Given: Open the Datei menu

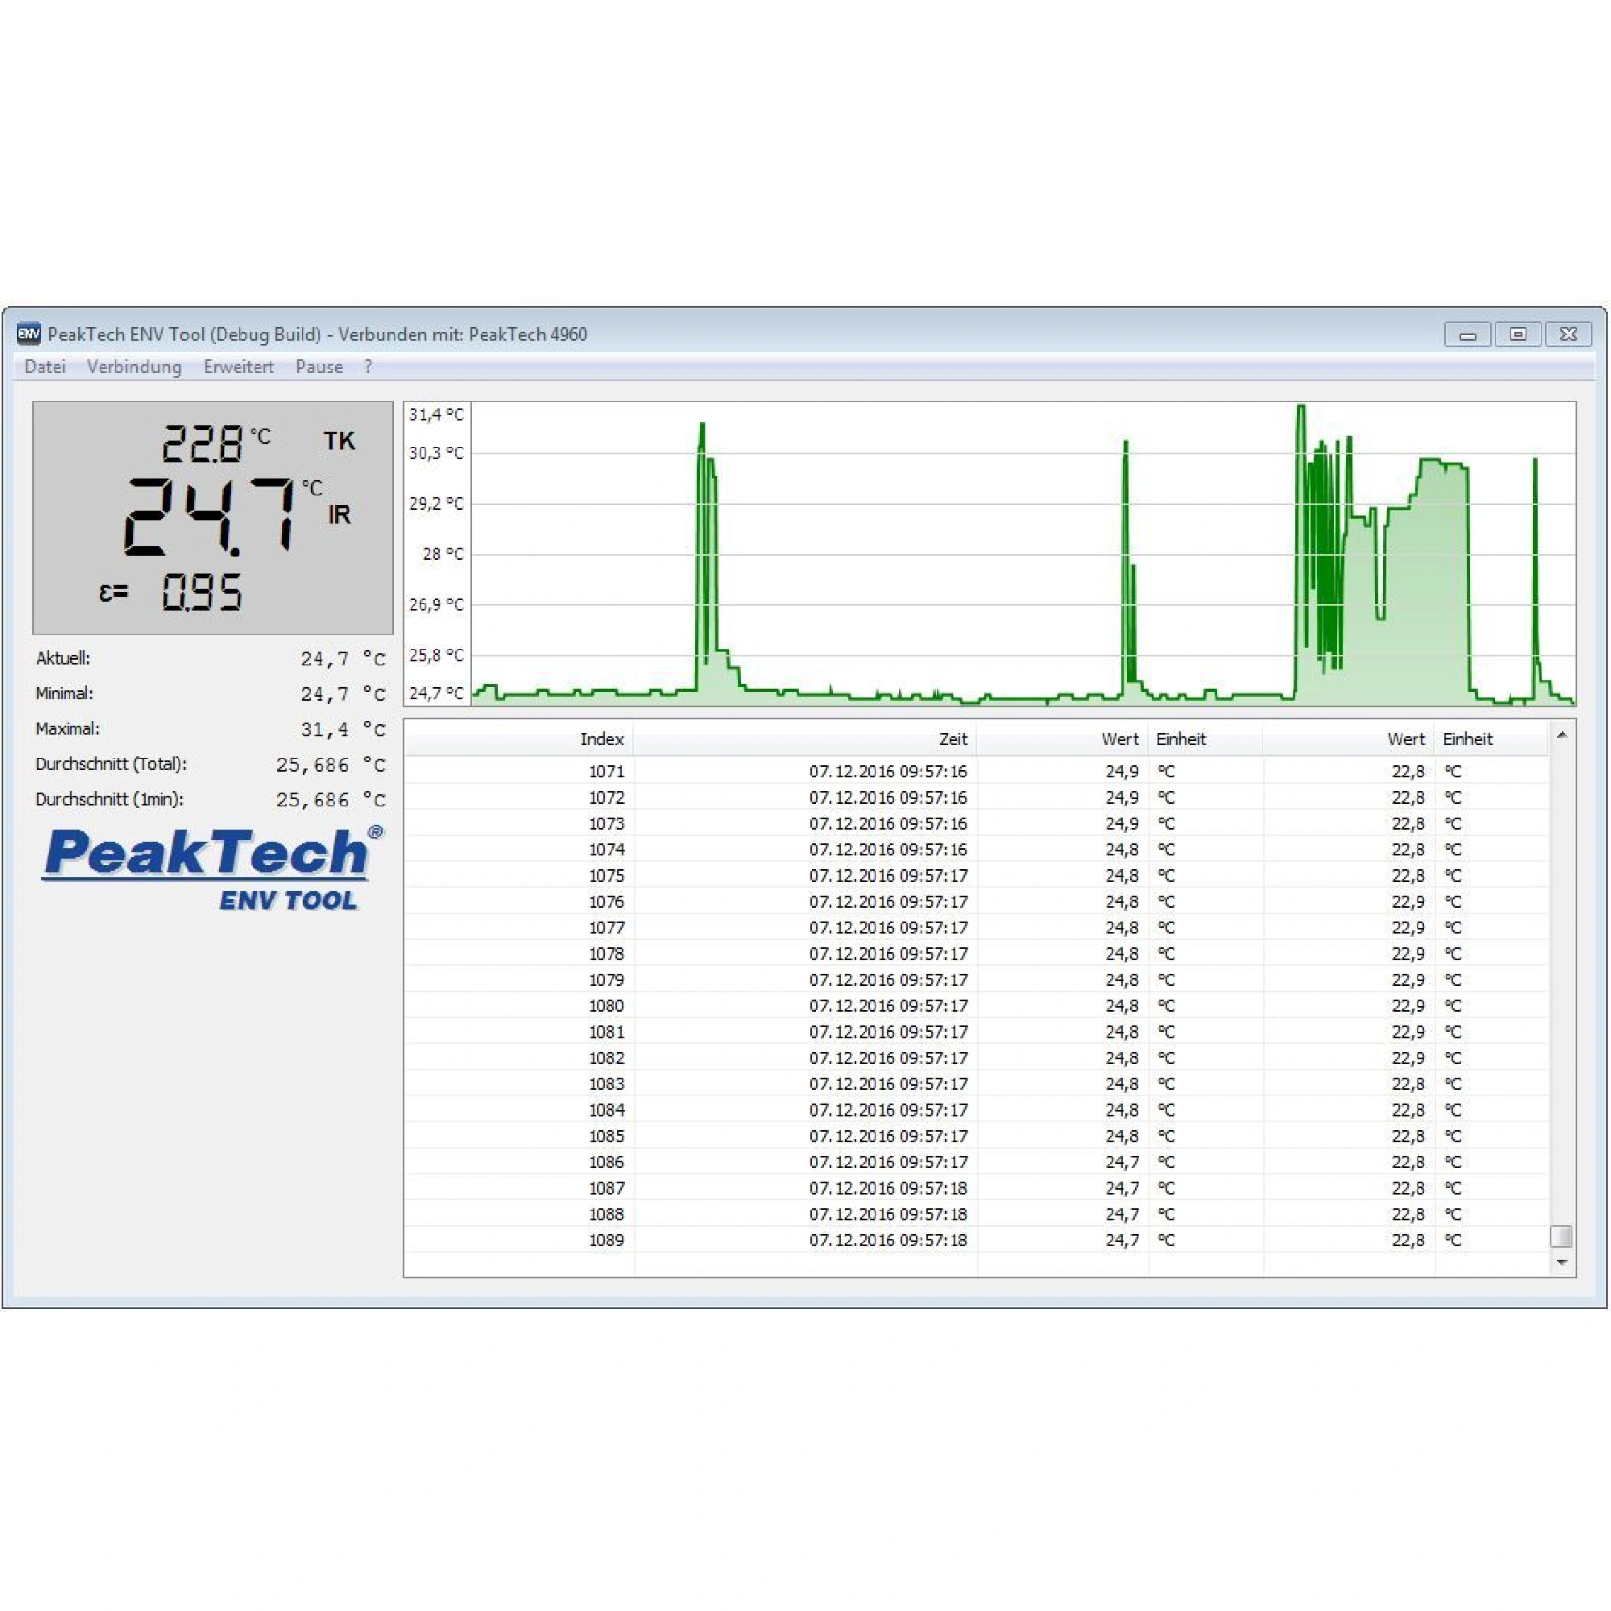Looking at the screenshot, I should [x=45, y=367].
